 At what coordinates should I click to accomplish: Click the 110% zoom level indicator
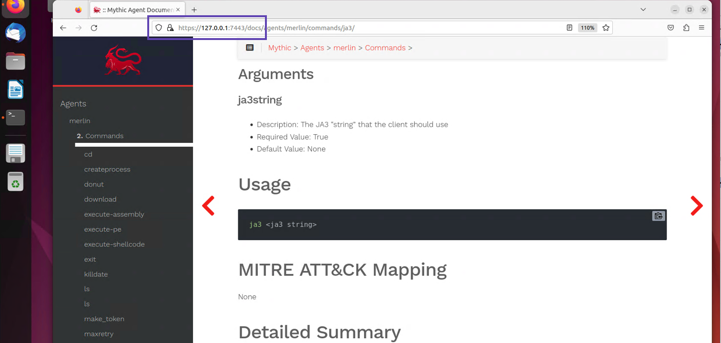tap(587, 28)
